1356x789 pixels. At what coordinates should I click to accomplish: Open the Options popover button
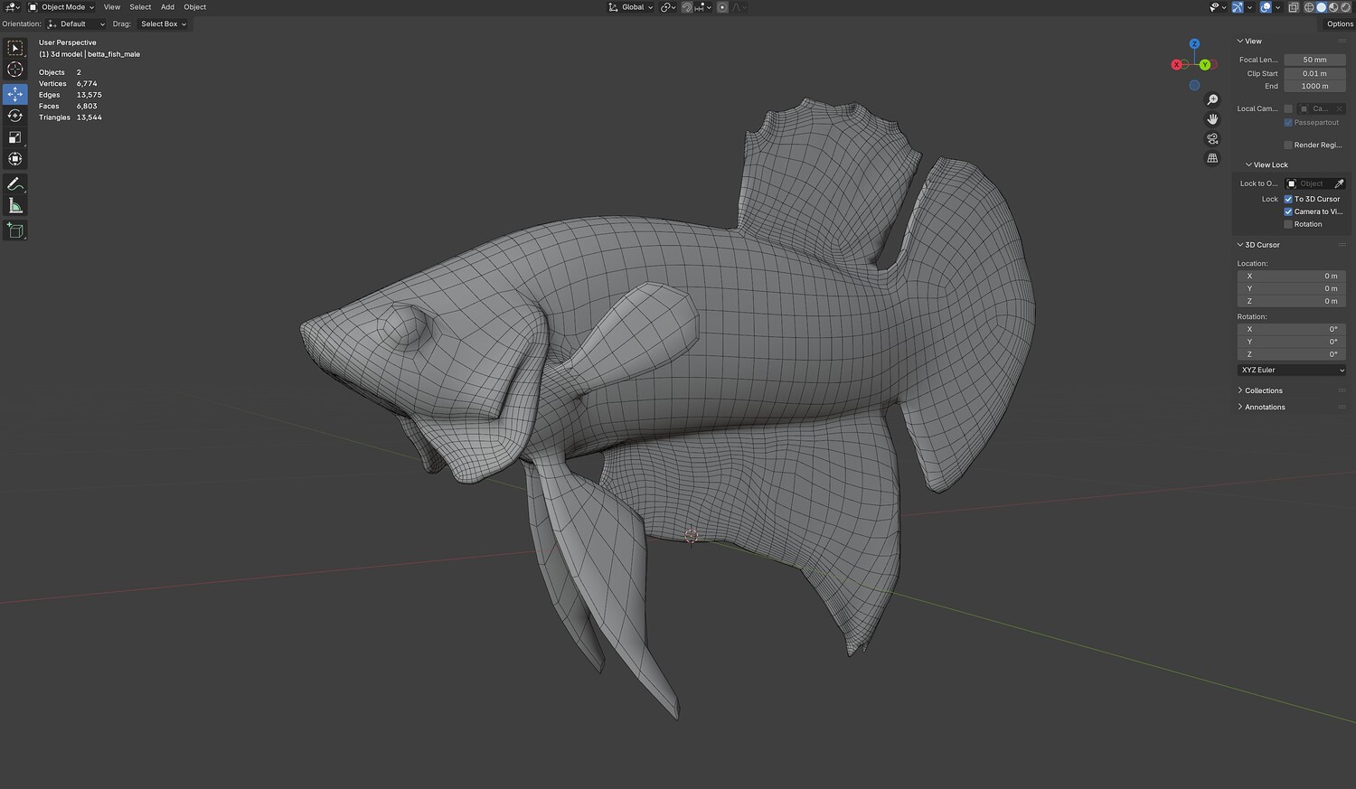coord(1340,24)
